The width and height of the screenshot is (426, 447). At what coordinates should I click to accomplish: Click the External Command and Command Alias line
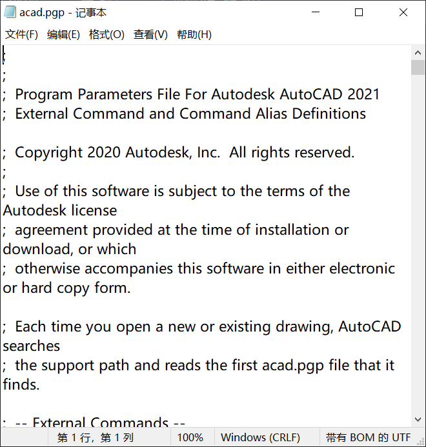(x=190, y=114)
